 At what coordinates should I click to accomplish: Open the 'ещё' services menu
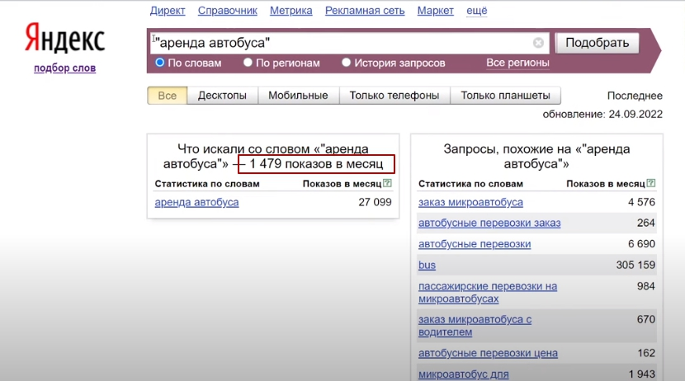477,11
